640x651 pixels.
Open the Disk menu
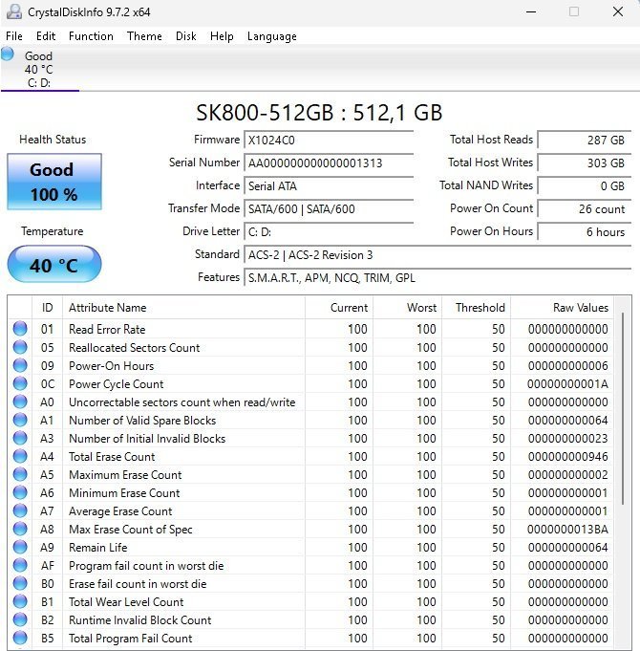185,36
